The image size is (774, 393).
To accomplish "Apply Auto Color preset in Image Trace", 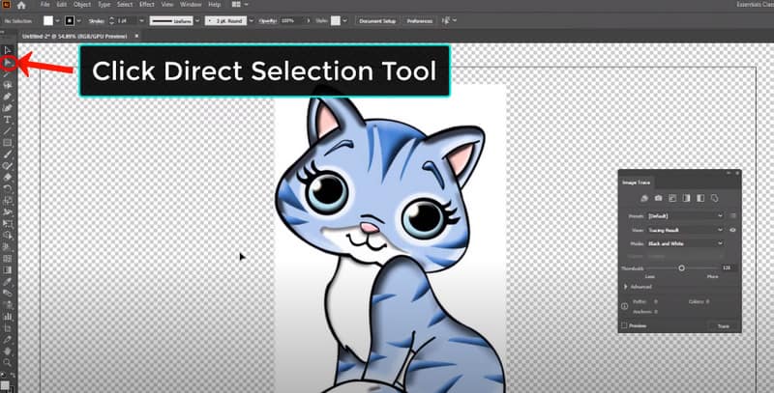I will click(644, 198).
